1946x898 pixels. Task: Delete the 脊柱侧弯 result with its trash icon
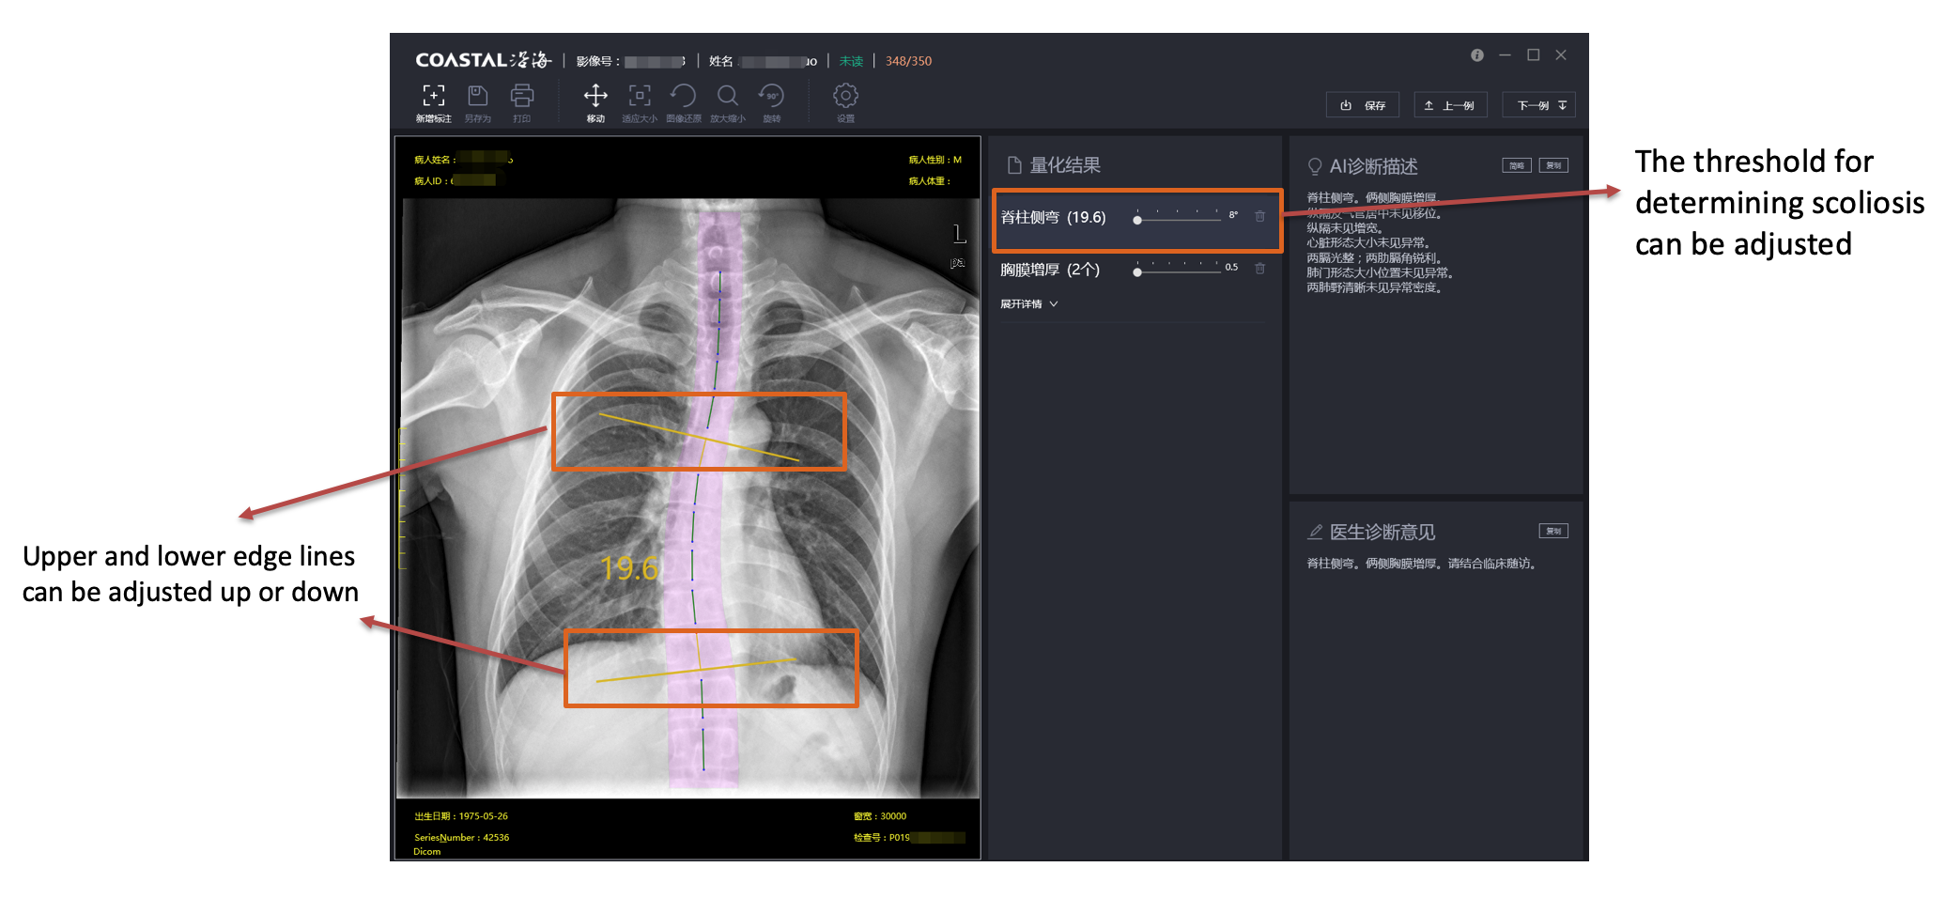click(1260, 216)
